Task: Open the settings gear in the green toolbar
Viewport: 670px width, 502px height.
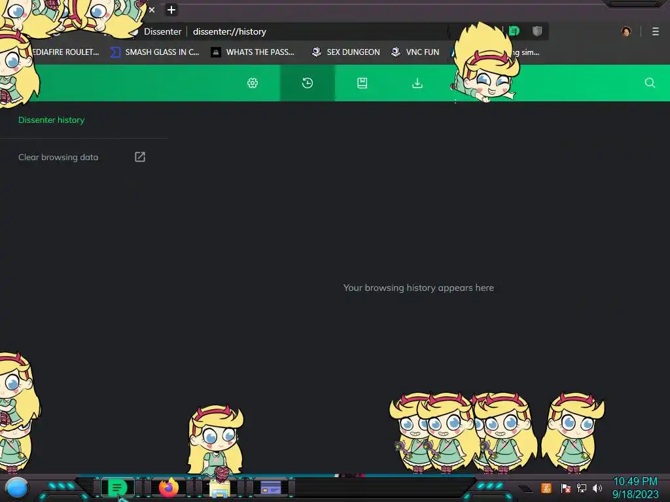Action: [253, 83]
